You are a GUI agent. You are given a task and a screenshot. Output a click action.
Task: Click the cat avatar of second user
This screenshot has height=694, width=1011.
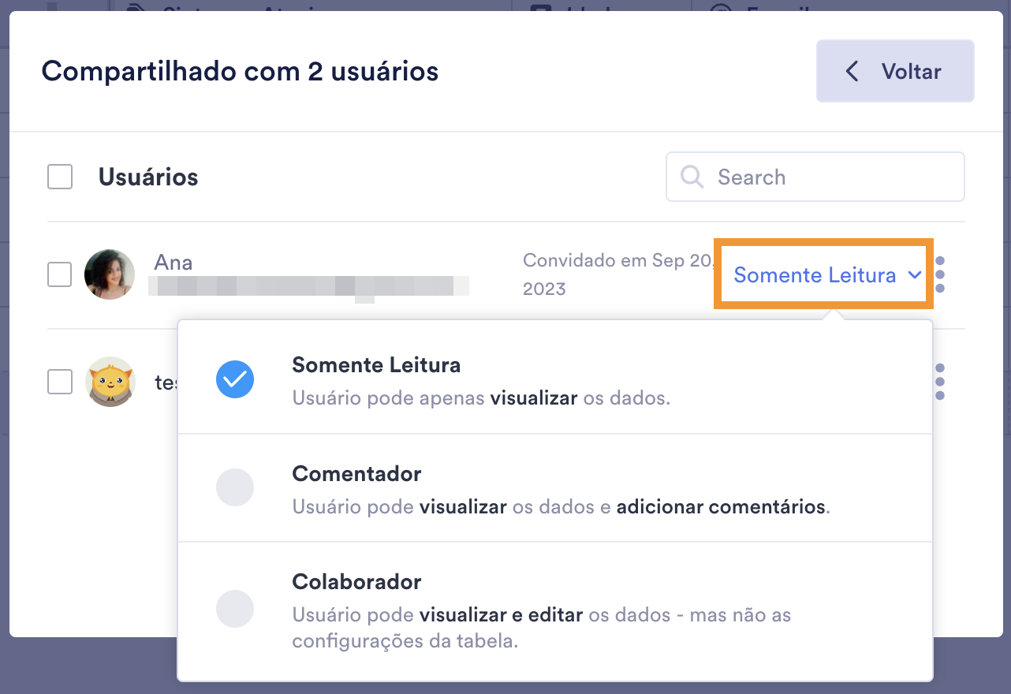coord(110,382)
